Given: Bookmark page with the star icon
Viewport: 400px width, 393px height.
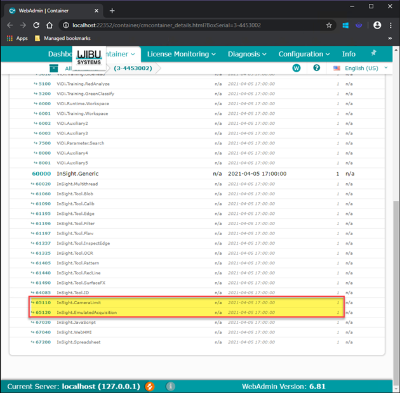Looking at the screenshot, I should click(x=329, y=25).
